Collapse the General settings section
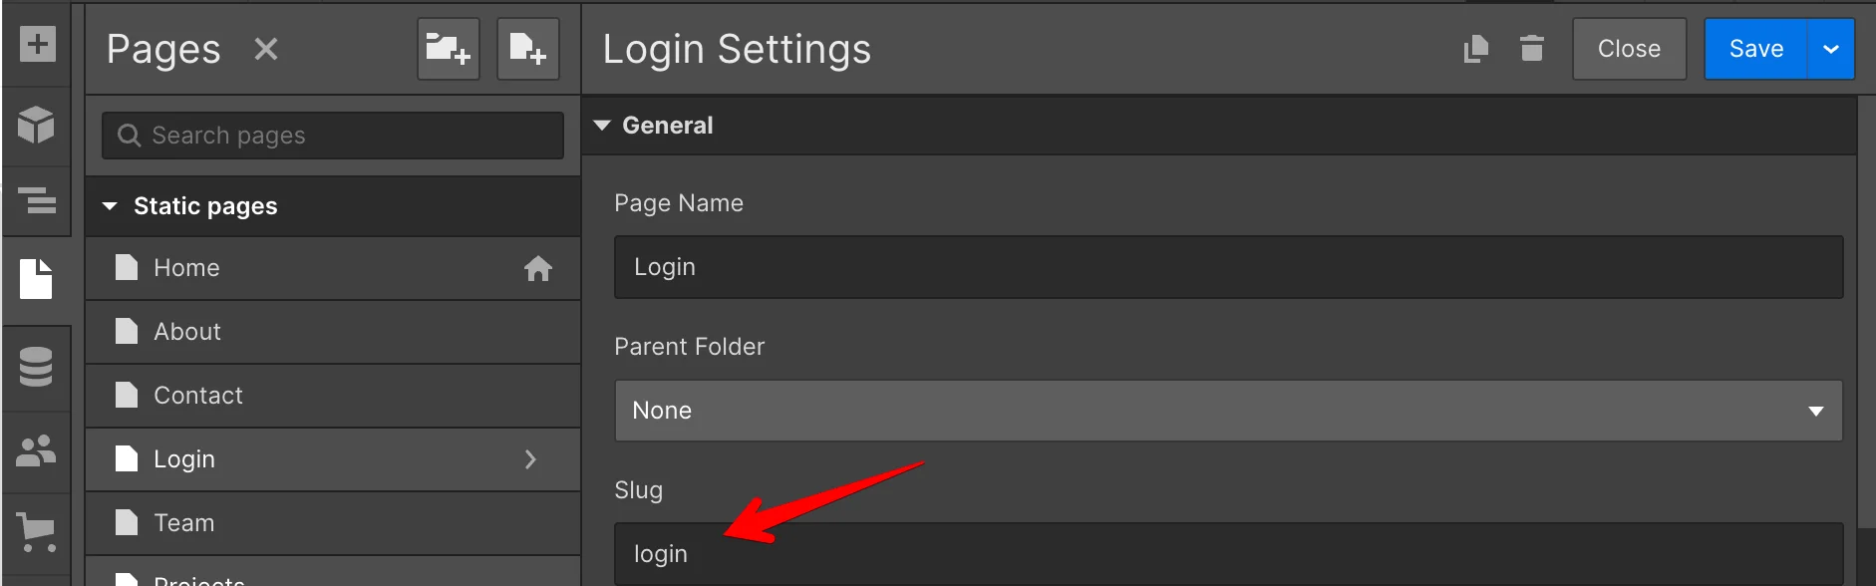This screenshot has height=586, width=1876. click(x=602, y=125)
